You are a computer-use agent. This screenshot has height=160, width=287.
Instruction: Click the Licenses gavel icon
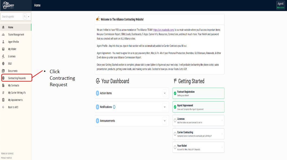tap(3, 56)
